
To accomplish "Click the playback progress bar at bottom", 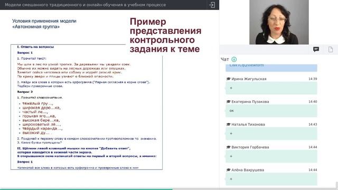I will pyautogui.click(x=169, y=189).
